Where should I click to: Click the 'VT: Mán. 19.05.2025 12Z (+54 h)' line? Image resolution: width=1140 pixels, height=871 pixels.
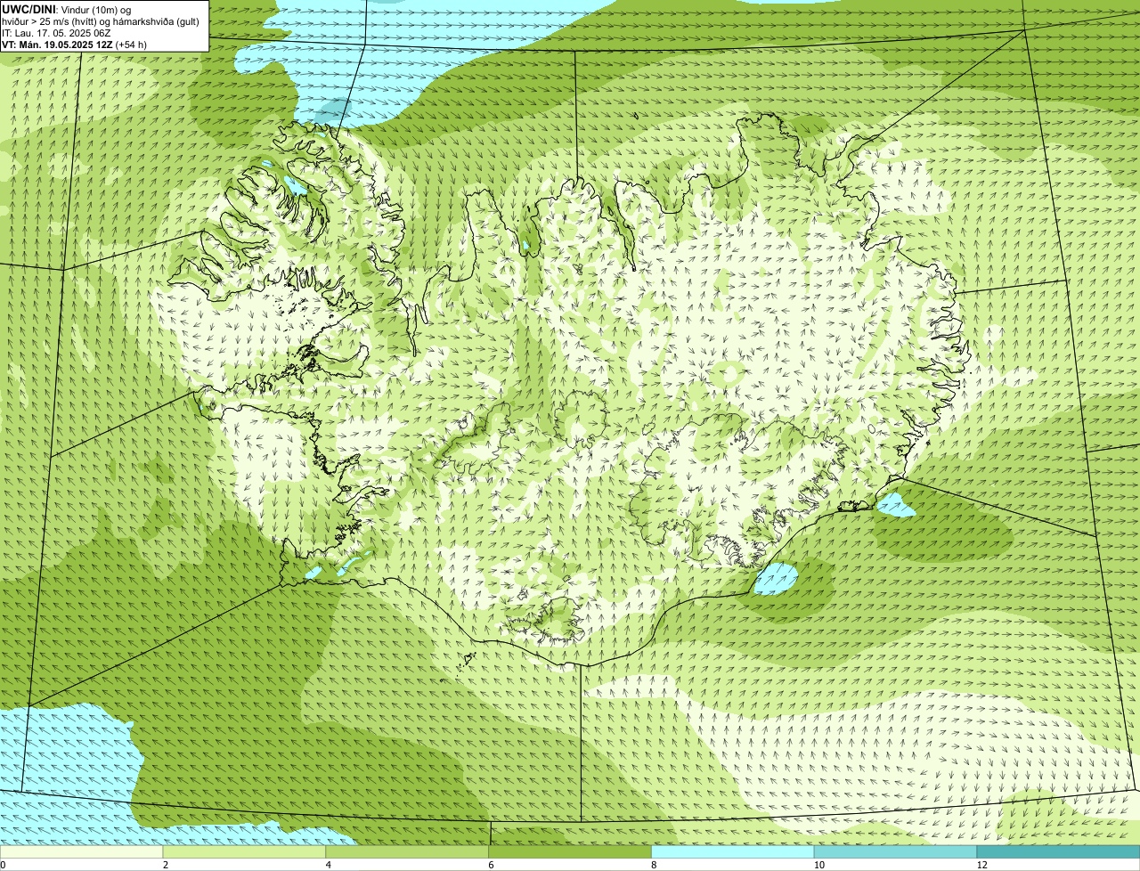(x=75, y=45)
